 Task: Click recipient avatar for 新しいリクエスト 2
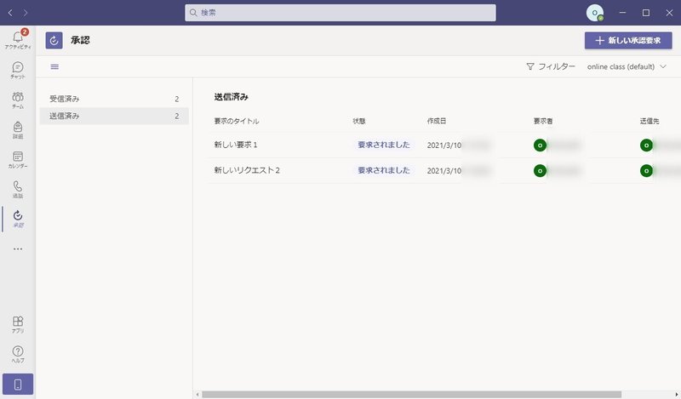pyautogui.click(x=646, y=171)
